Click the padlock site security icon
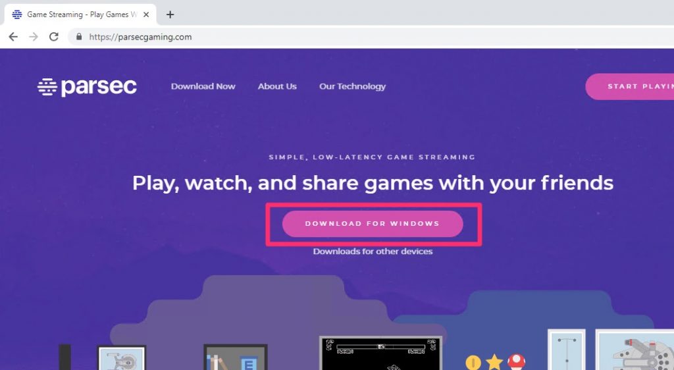Image resolution: width=674 pixels, height=370 pixels. [79, 37]
